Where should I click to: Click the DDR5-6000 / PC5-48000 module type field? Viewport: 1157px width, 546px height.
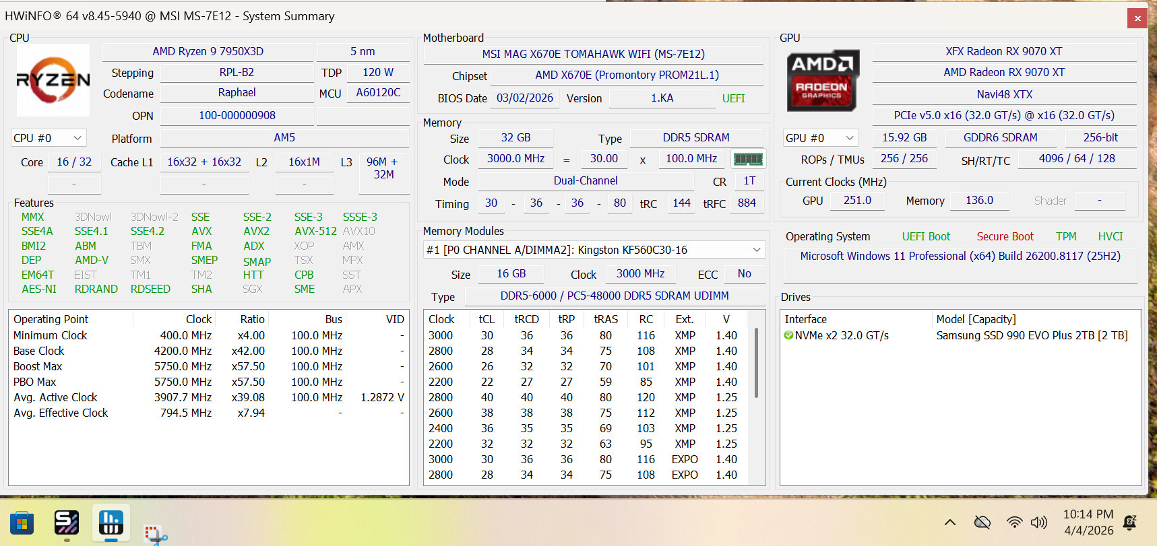[615, 296]
